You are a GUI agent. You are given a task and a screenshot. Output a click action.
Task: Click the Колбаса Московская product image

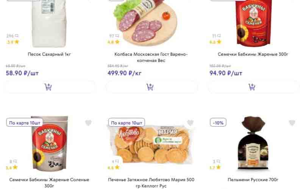pos(148,23)
